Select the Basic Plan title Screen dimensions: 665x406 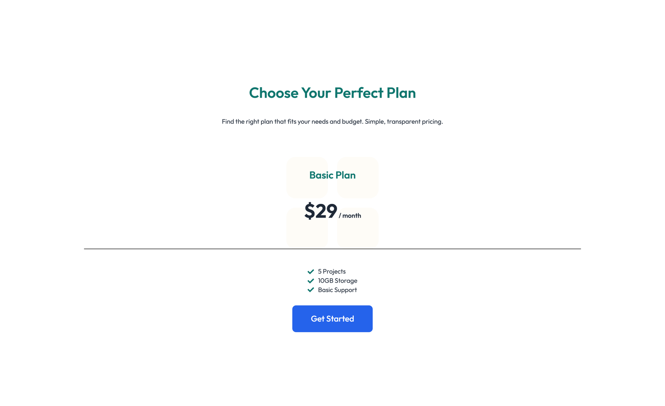332,175
